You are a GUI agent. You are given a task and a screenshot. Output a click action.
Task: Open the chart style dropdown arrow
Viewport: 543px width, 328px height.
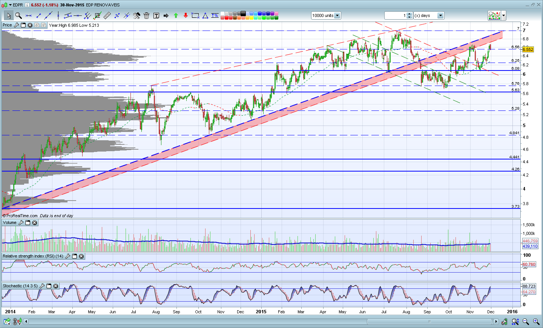503,15
